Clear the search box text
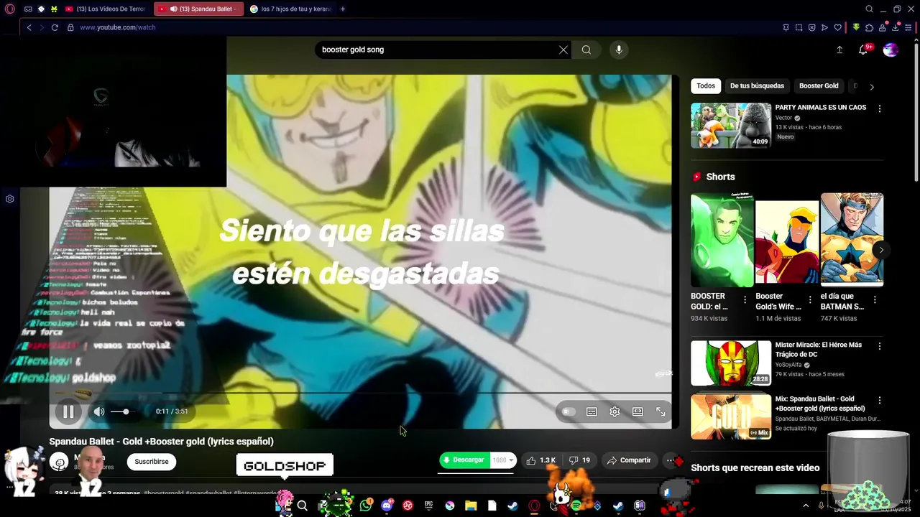Viewport: 920px width, 517px height. tap(563, 50)
